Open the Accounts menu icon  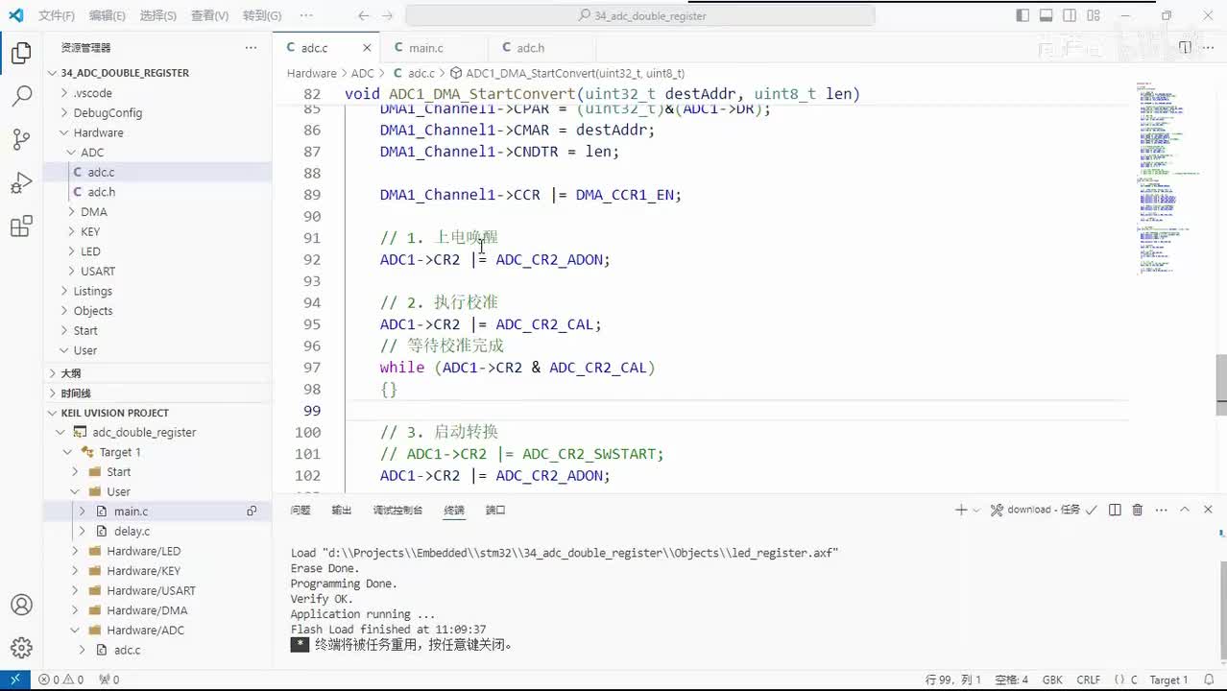21,606
